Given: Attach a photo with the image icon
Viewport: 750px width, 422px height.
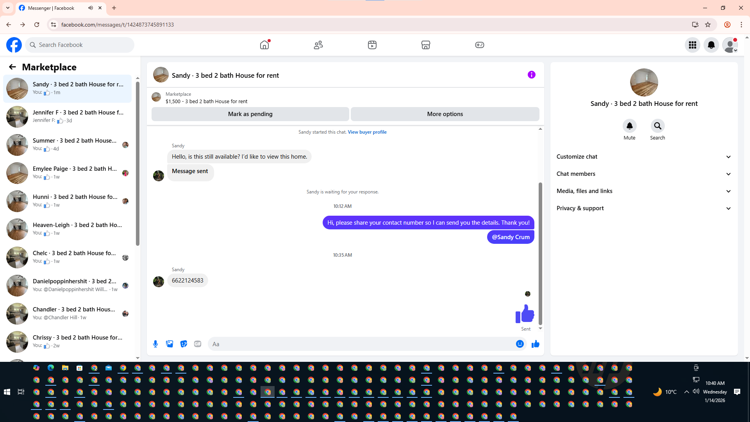Looking at the screenshot, I should [170, 344].
